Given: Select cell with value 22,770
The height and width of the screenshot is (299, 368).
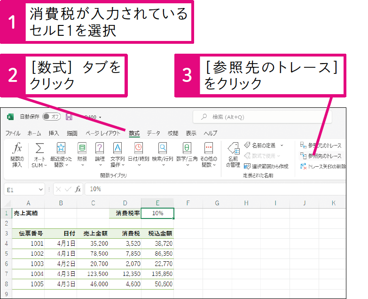Looking at the screenshot, I should pos(157,264).
